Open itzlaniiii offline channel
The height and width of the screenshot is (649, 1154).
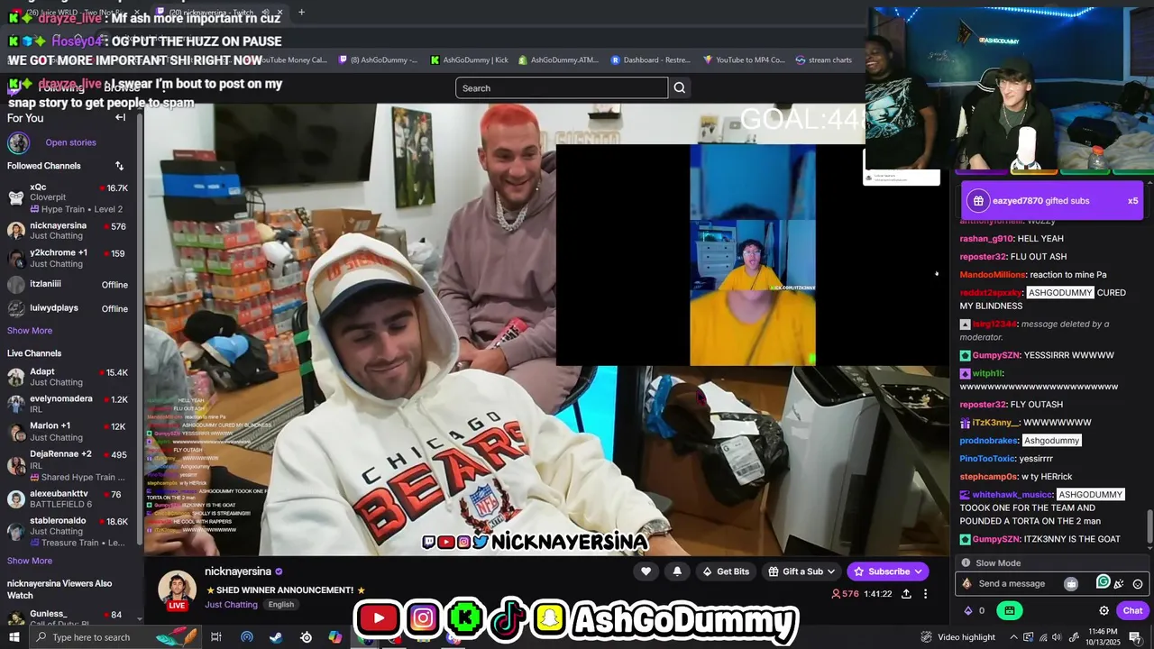tap(68, 285)
